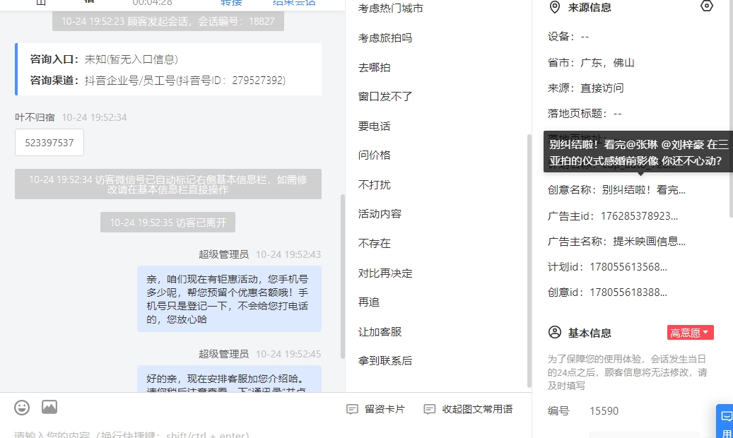Viewport: 733px width, 438px height.
Task: Collapse quick phrases via 收起图文常用语
Action: pos(469,410)
